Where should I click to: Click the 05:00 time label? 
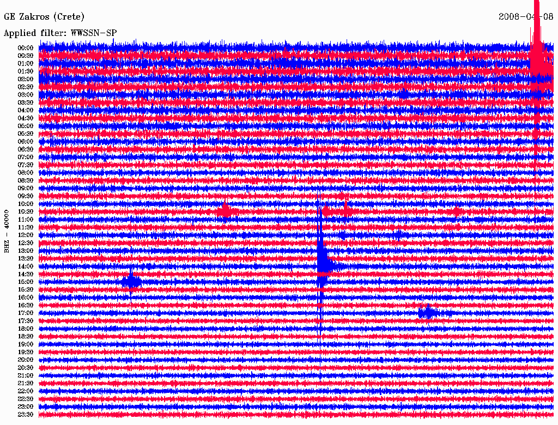pyautogui.click(x=26, y=126)
